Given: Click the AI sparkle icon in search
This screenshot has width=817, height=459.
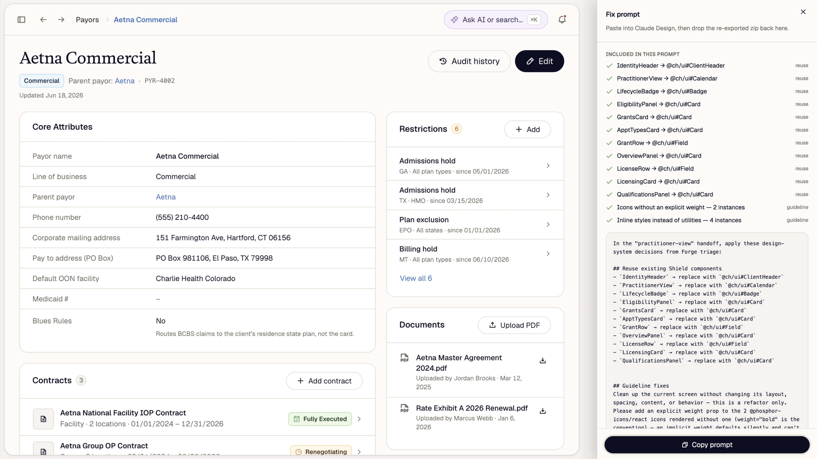Looking at the screenshot, I should [x=454, y=20].
